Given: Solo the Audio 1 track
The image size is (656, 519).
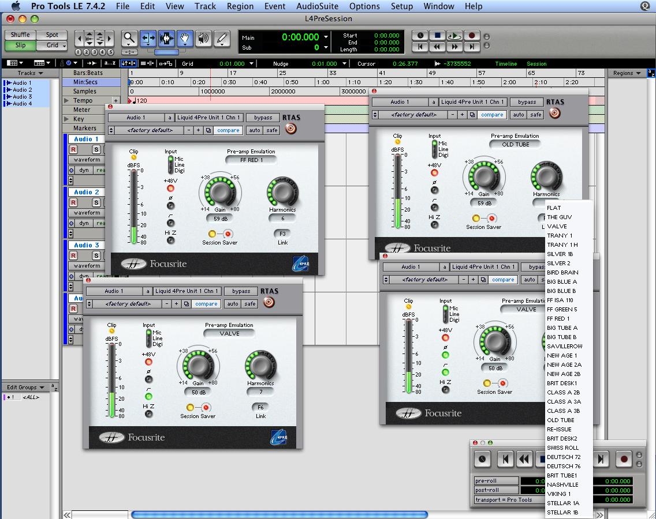Looking at the screenshot, I should [x=96, y=149].
